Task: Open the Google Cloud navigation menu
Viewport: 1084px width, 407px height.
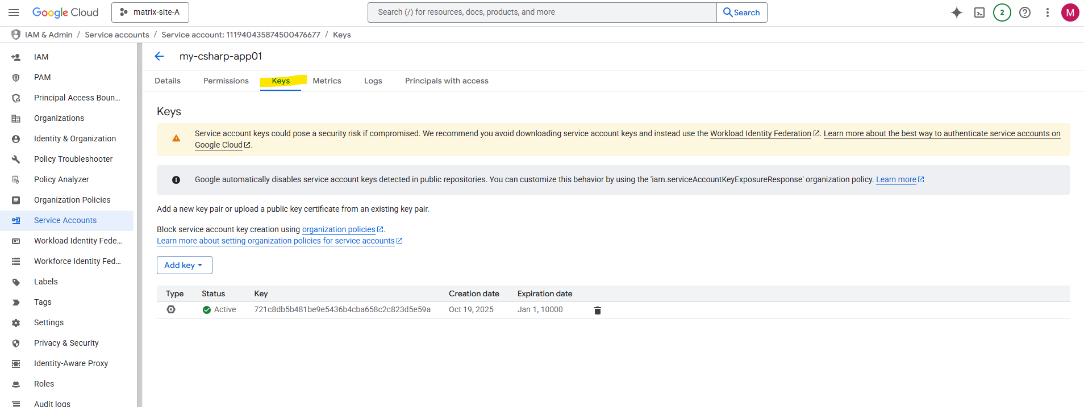Action: pos(14,12)
